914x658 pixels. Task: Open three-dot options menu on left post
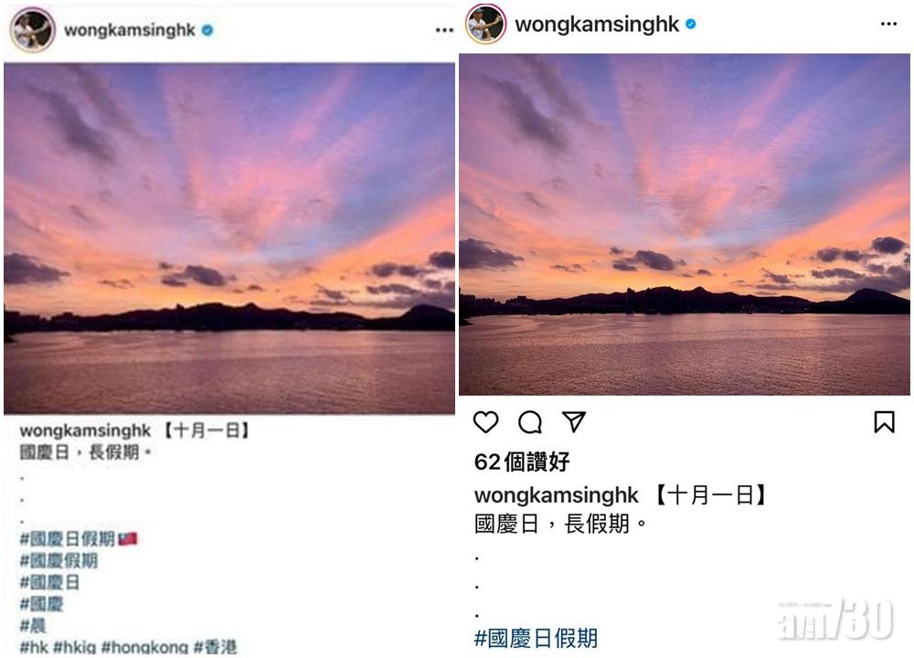coord(444,30)
